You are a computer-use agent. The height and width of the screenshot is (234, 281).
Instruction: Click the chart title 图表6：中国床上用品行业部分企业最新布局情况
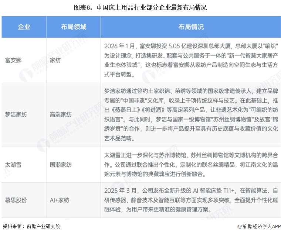[x=140, y=7]
